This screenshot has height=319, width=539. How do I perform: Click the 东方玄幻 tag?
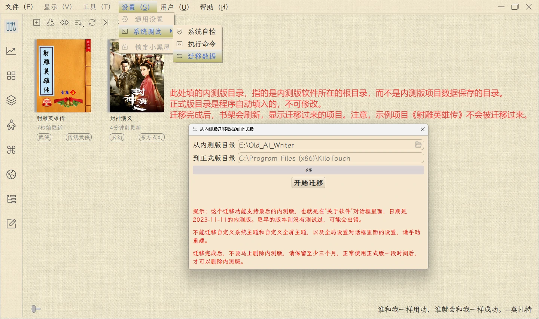click(152, 137)
